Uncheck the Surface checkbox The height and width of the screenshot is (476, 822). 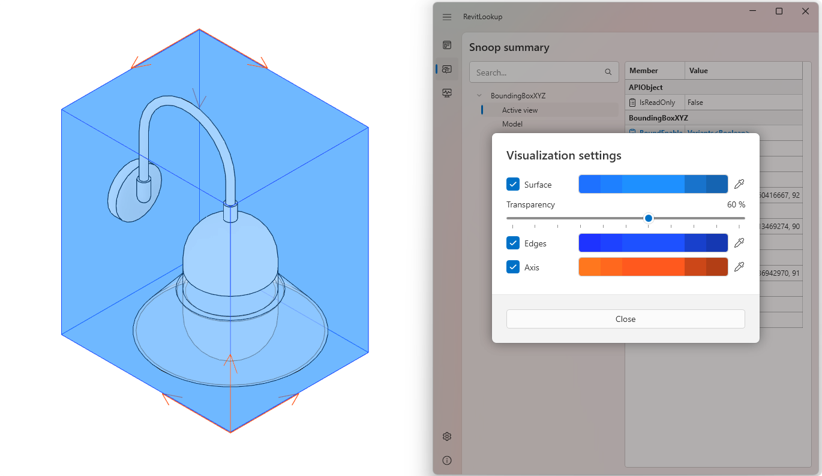pyautogui.click(x=513, y=184)
